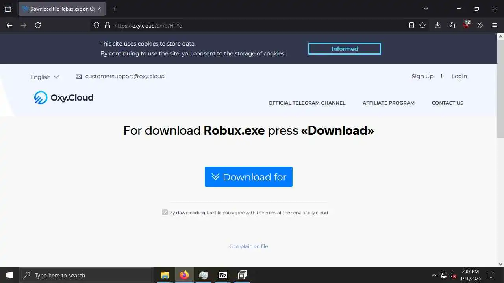
Task: Open Firefox View icon
Action: tap(8, 9)
